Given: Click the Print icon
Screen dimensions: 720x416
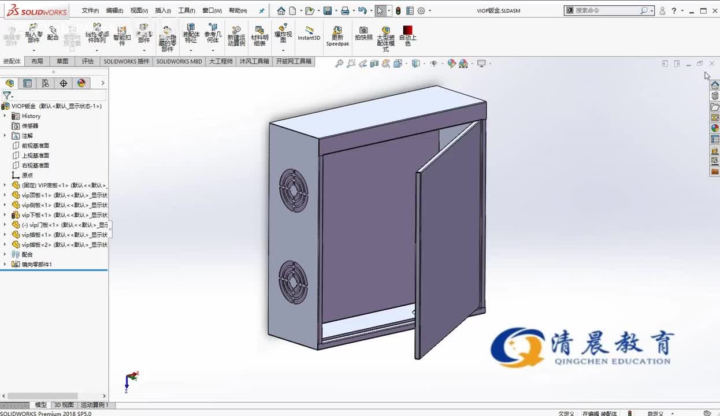Looking at the screenshot, I should tap(345, 10).
